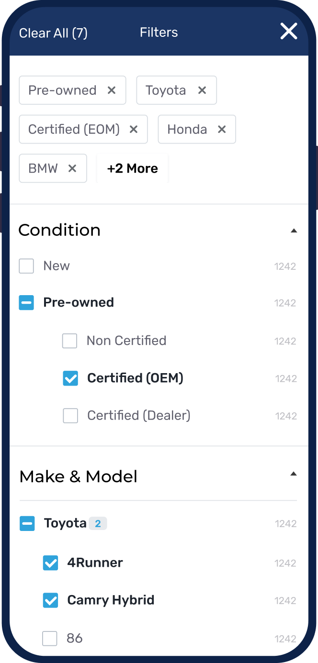Remove the Toyota filter chip

202,90
